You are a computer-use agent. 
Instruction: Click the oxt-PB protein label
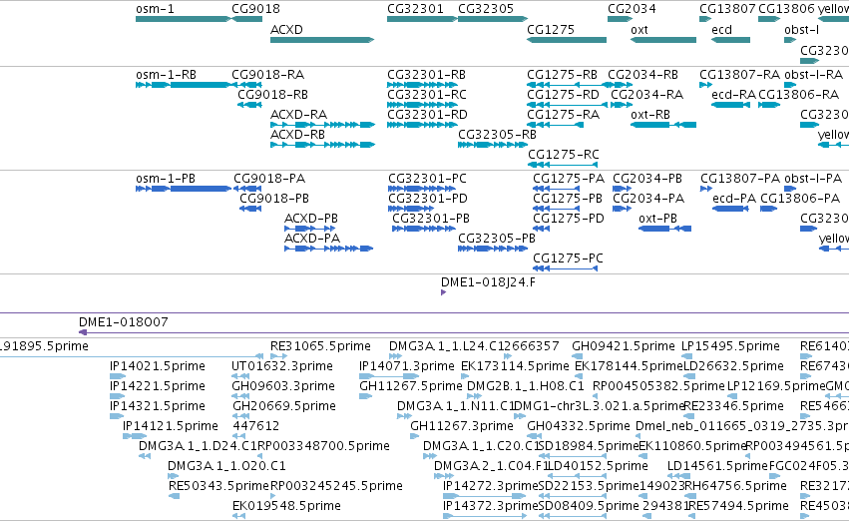pos(657,219)
